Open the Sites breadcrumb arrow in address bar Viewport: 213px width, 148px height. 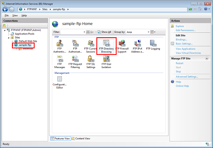[x=50, y=9]
